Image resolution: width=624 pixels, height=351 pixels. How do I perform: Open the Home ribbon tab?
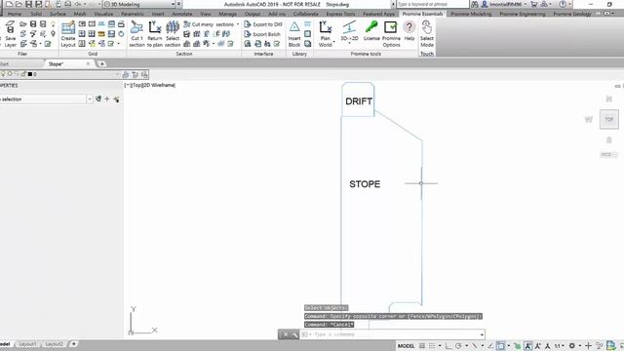pyautogui.click(x=15, y=14)
